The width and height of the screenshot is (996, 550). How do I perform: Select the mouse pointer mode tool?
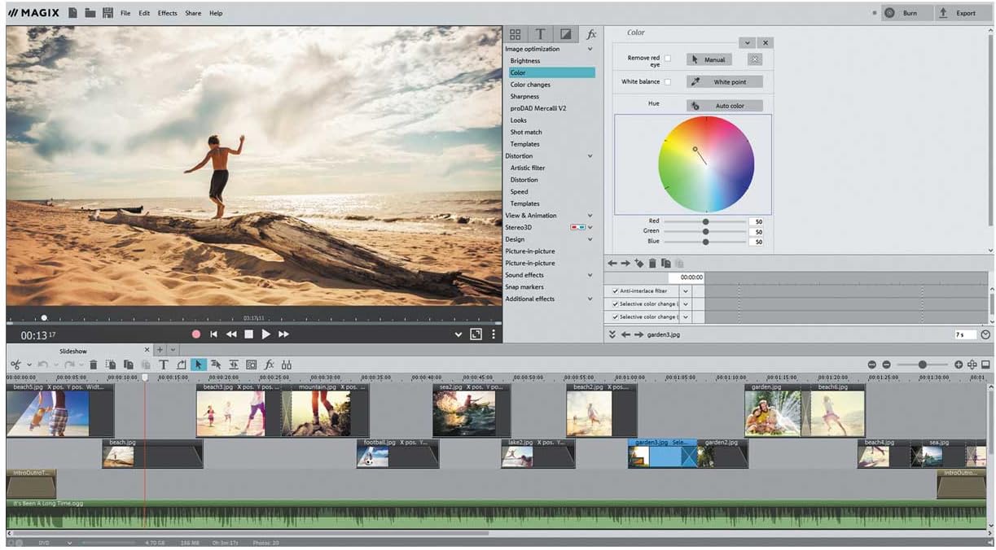(x=198, y=365)
